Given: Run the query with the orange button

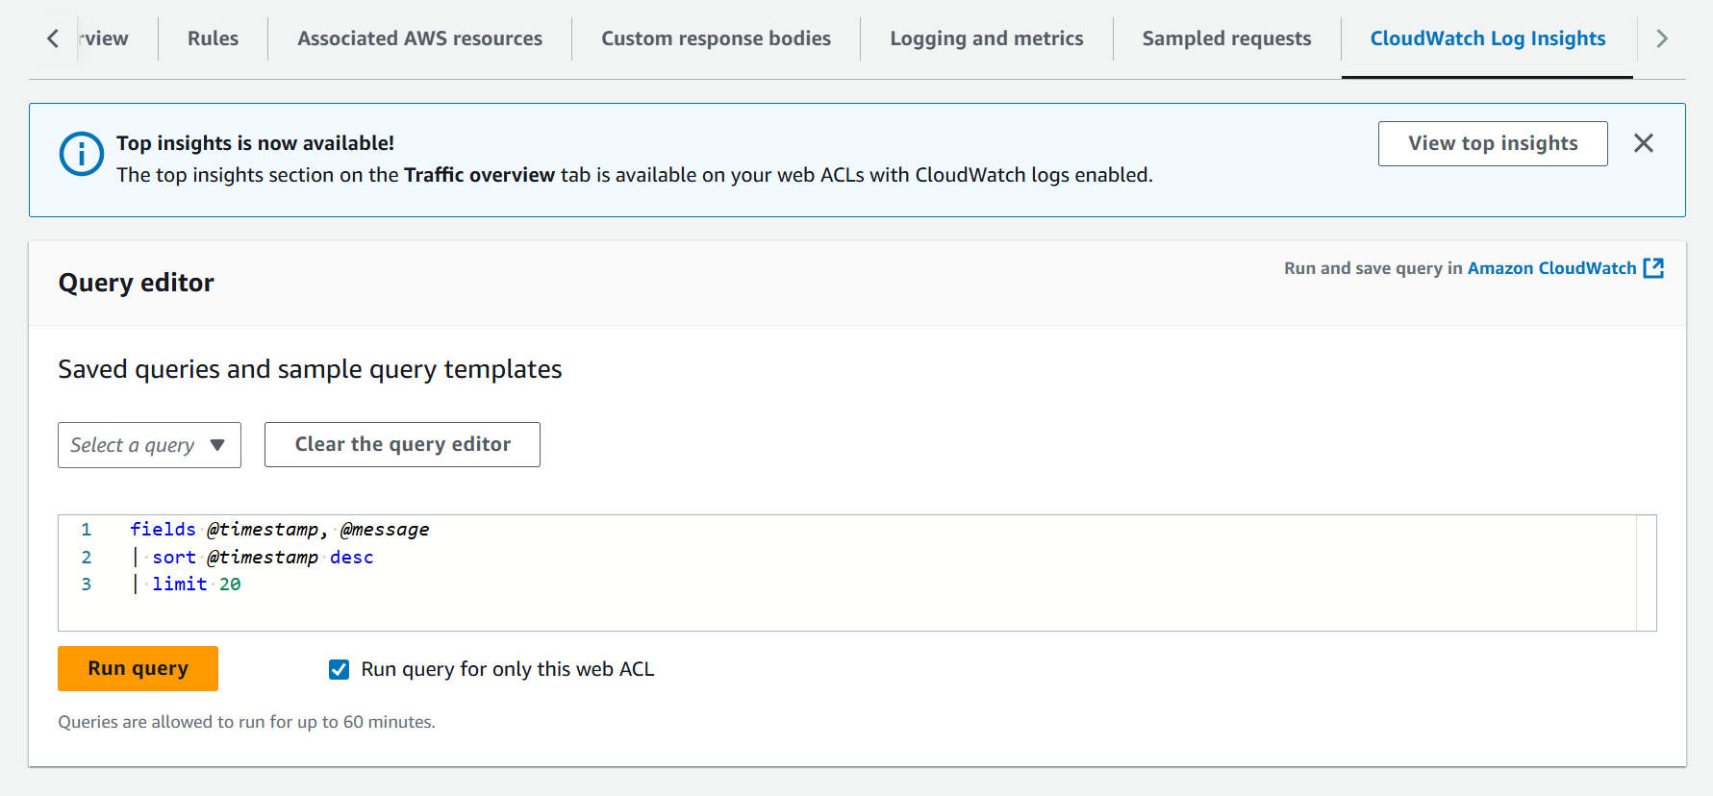Looking at the screenshot, I should [x=138, y=668].
